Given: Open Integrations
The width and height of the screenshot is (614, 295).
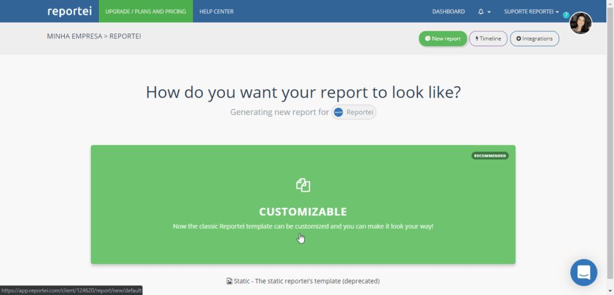Looking at the screenshot, I should (x=534, y=39).
